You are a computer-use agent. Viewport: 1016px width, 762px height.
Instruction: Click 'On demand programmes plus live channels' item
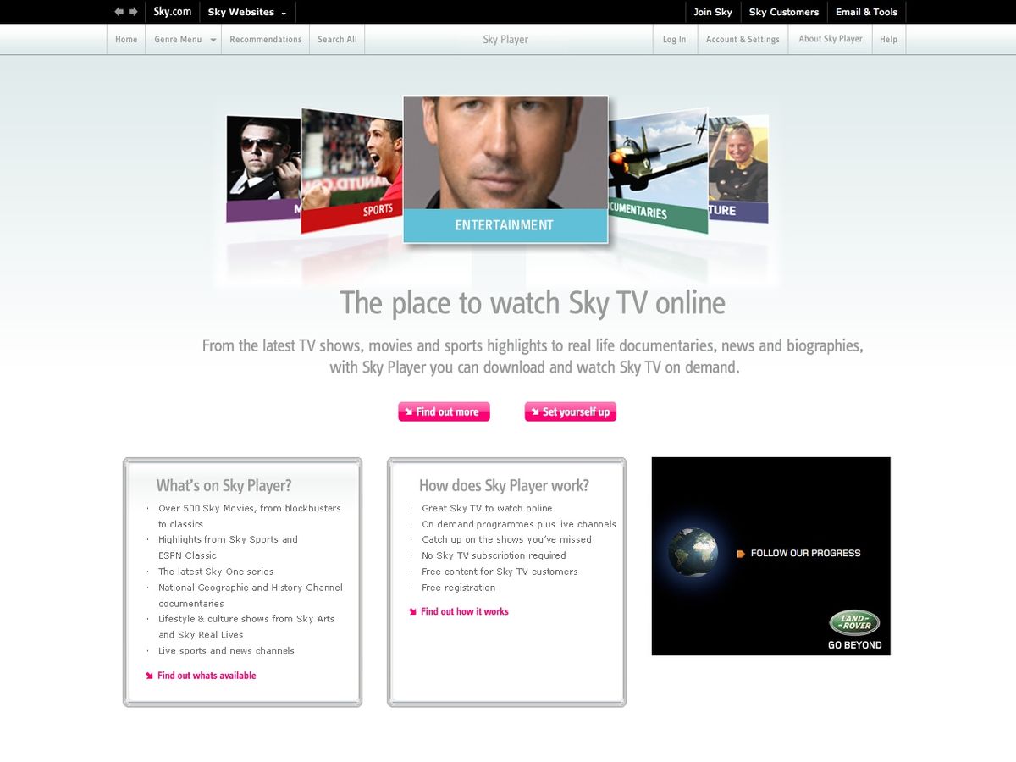click(519, 524)
